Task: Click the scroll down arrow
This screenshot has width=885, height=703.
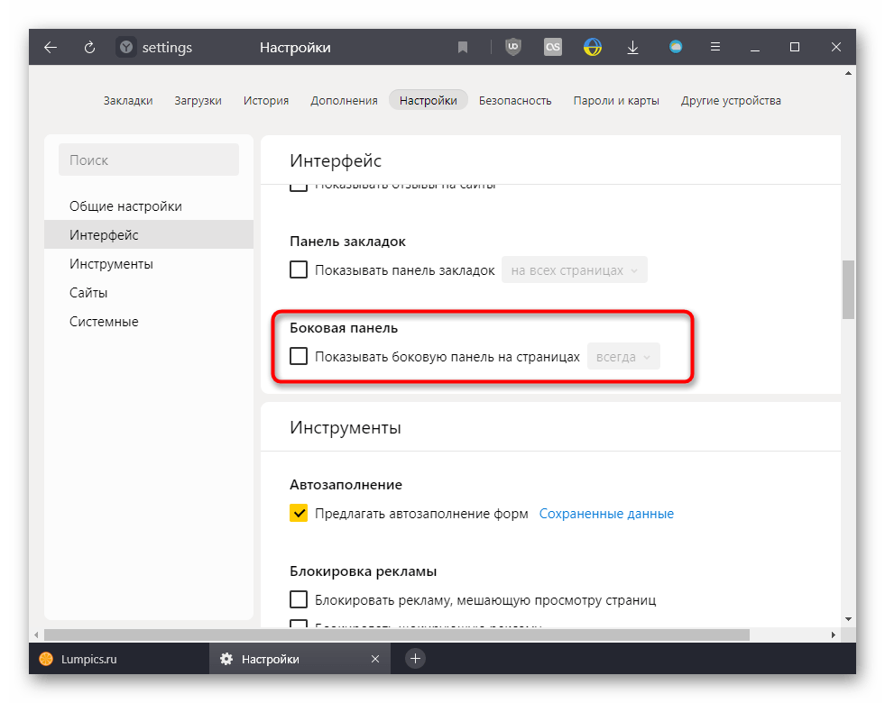Action: click(848, 619)
